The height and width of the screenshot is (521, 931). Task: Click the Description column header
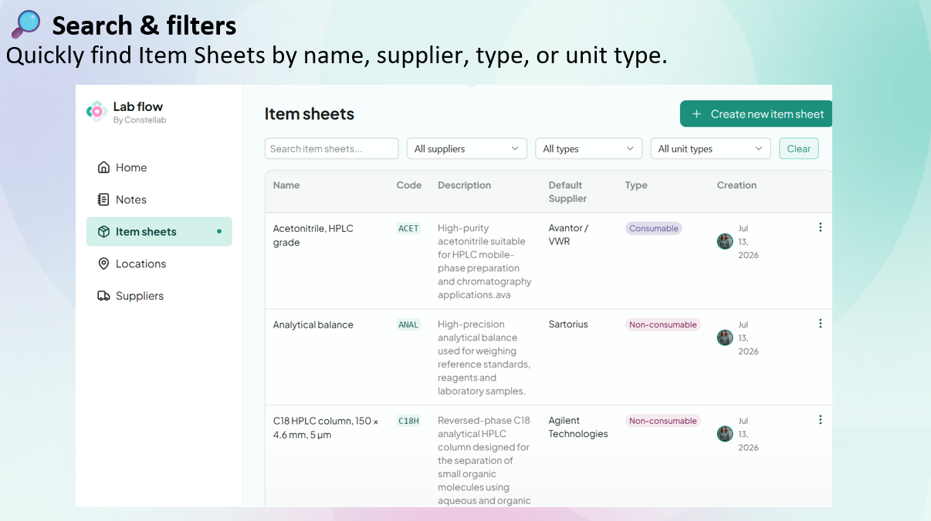(464, 185)
